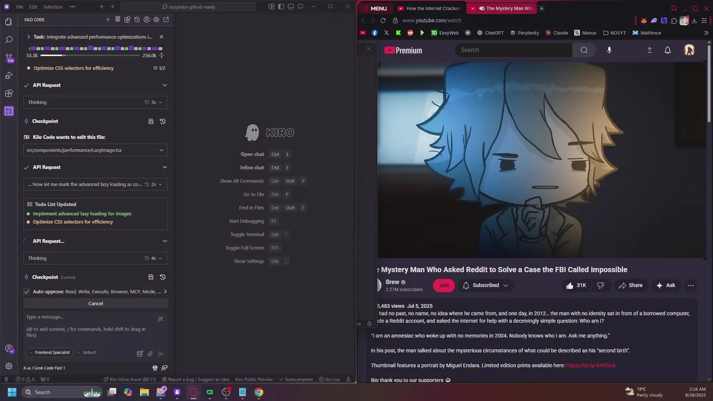
Task: Close the current Kilo Code task
Action: pos(162,37)
